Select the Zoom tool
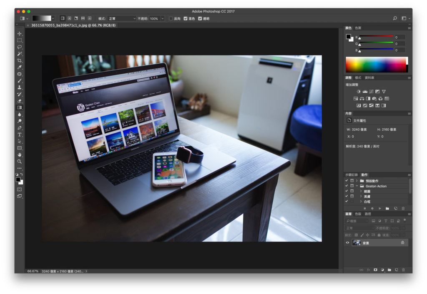The width and height of the screenshot is (427, 294). pos(19,162)
